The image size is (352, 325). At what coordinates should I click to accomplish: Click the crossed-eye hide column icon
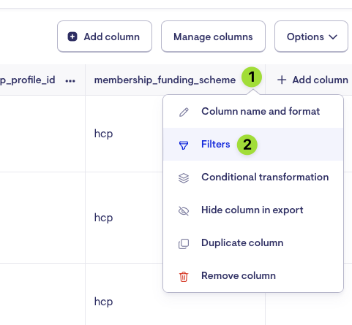[184, 211]
